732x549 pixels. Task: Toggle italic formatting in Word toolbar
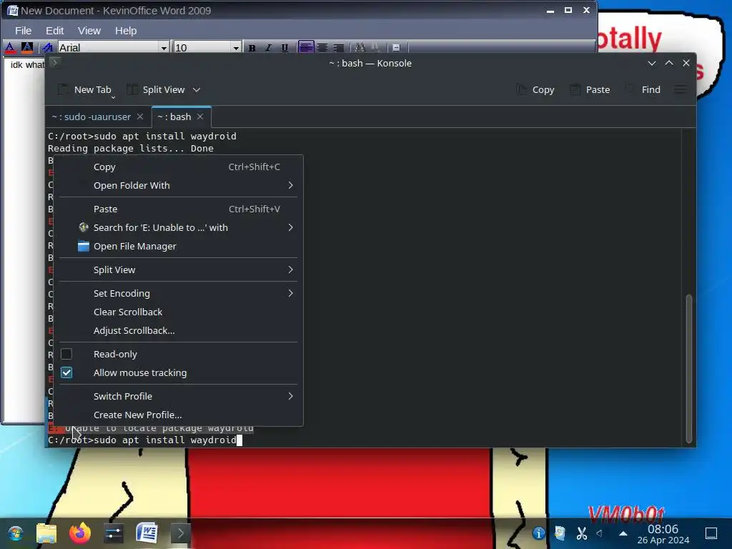[x=269, y=48]
